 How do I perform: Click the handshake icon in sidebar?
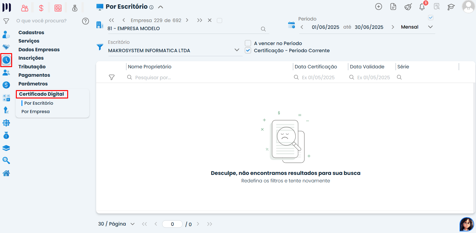[6, 47]
